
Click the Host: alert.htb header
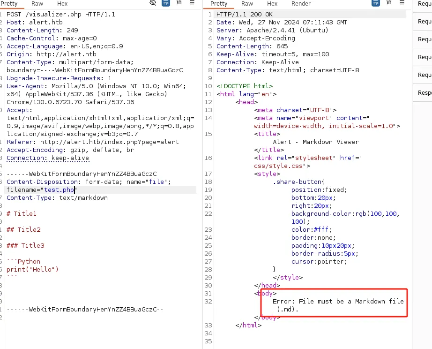pos(35,23)
